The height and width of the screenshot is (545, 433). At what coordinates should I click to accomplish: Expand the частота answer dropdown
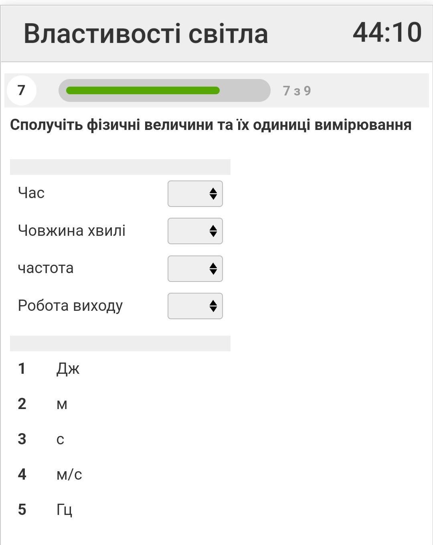[195, 269]
